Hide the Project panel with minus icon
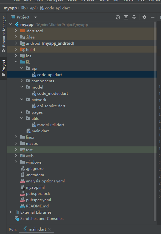 (153, 17)
